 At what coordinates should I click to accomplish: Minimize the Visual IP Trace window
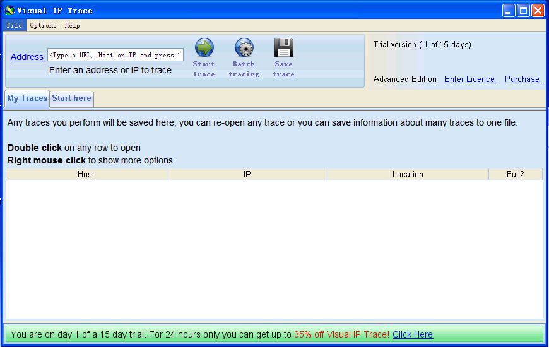pyautogui.click(x=509, y=11)
